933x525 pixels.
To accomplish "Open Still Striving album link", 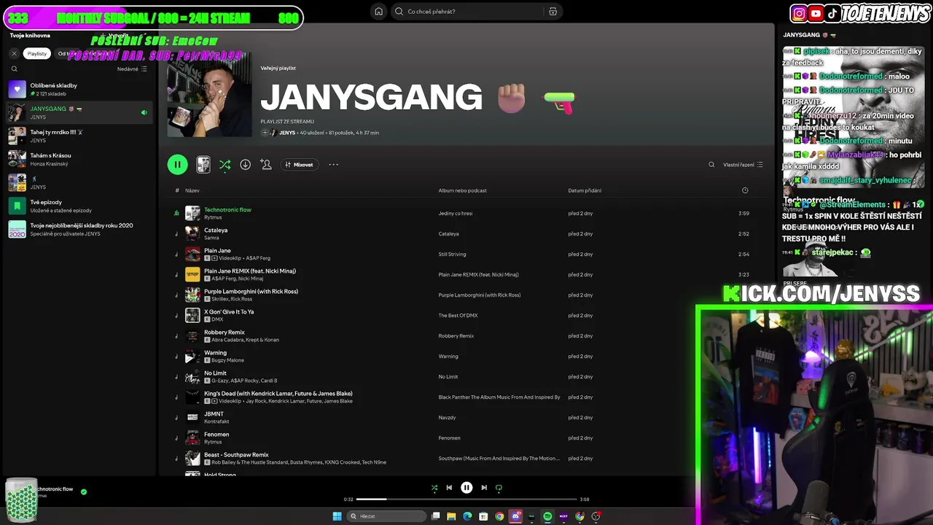I will pyautogui.click(x=452, y=254).
